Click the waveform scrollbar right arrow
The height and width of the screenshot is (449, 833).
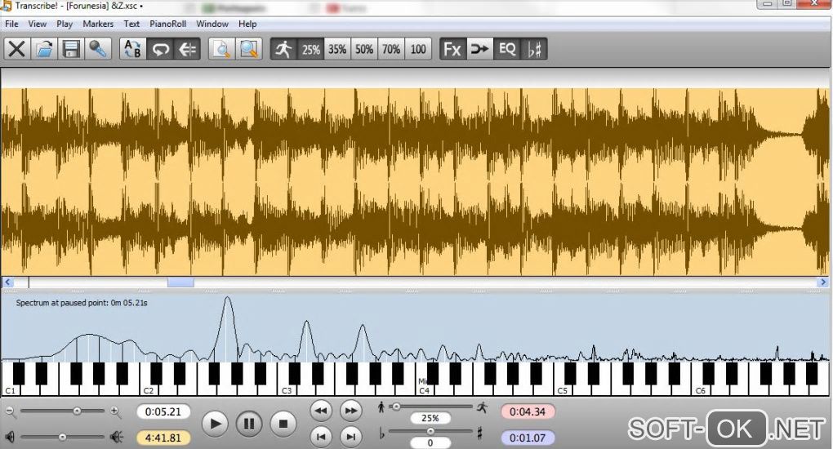coord(823,282)
